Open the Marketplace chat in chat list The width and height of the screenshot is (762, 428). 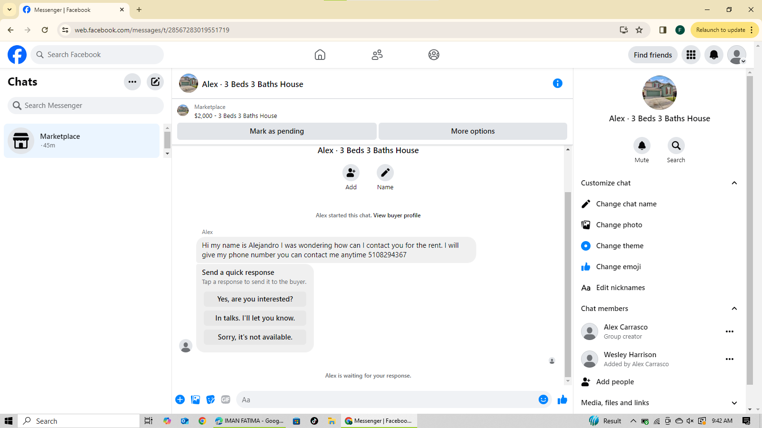pyautogui.click(x=82, y=141)
